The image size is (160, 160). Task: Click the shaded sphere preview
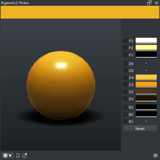pyautogui.click(x=61, y=85)
